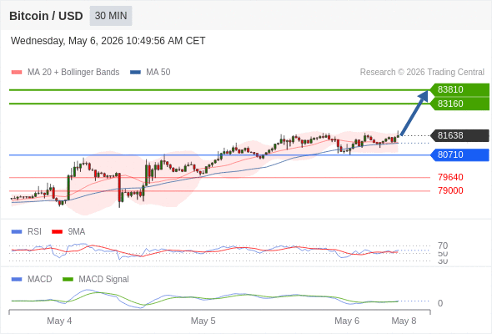Click the 80710 pivot price tag

459,155
